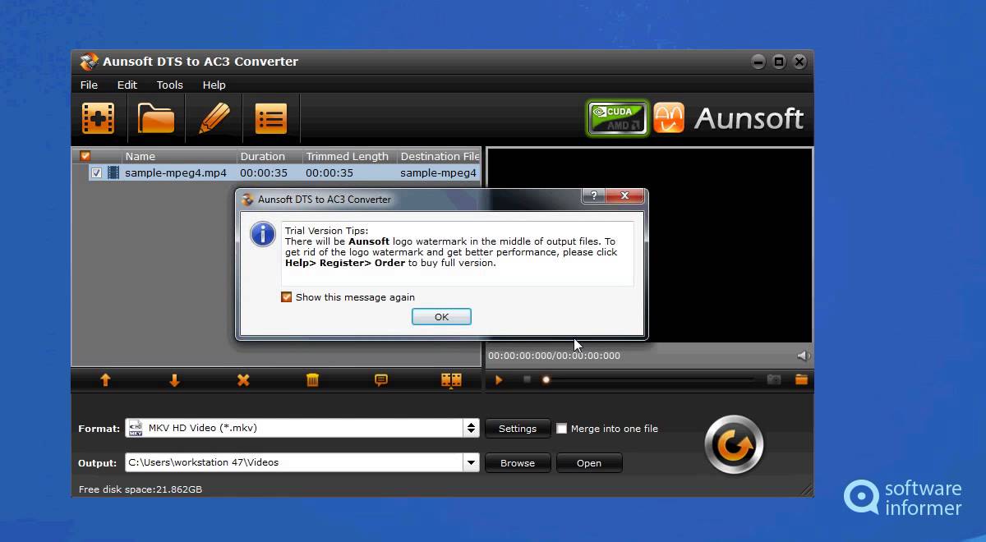Click the Free disk space status text

[x=141, y=489]
